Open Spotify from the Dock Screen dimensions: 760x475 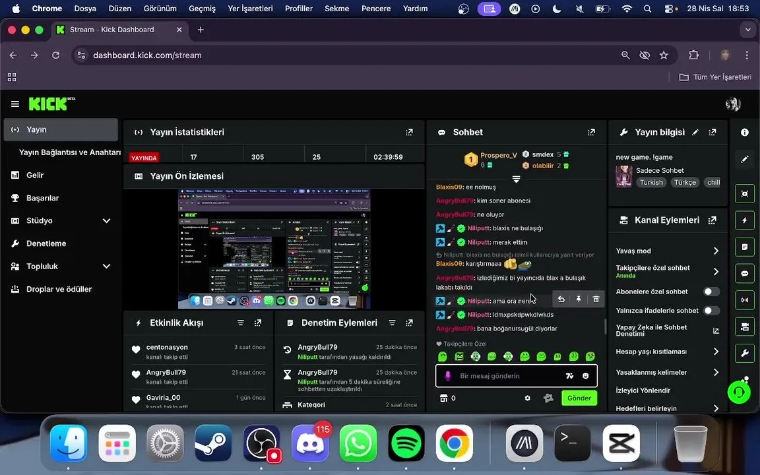coord(406,443)
